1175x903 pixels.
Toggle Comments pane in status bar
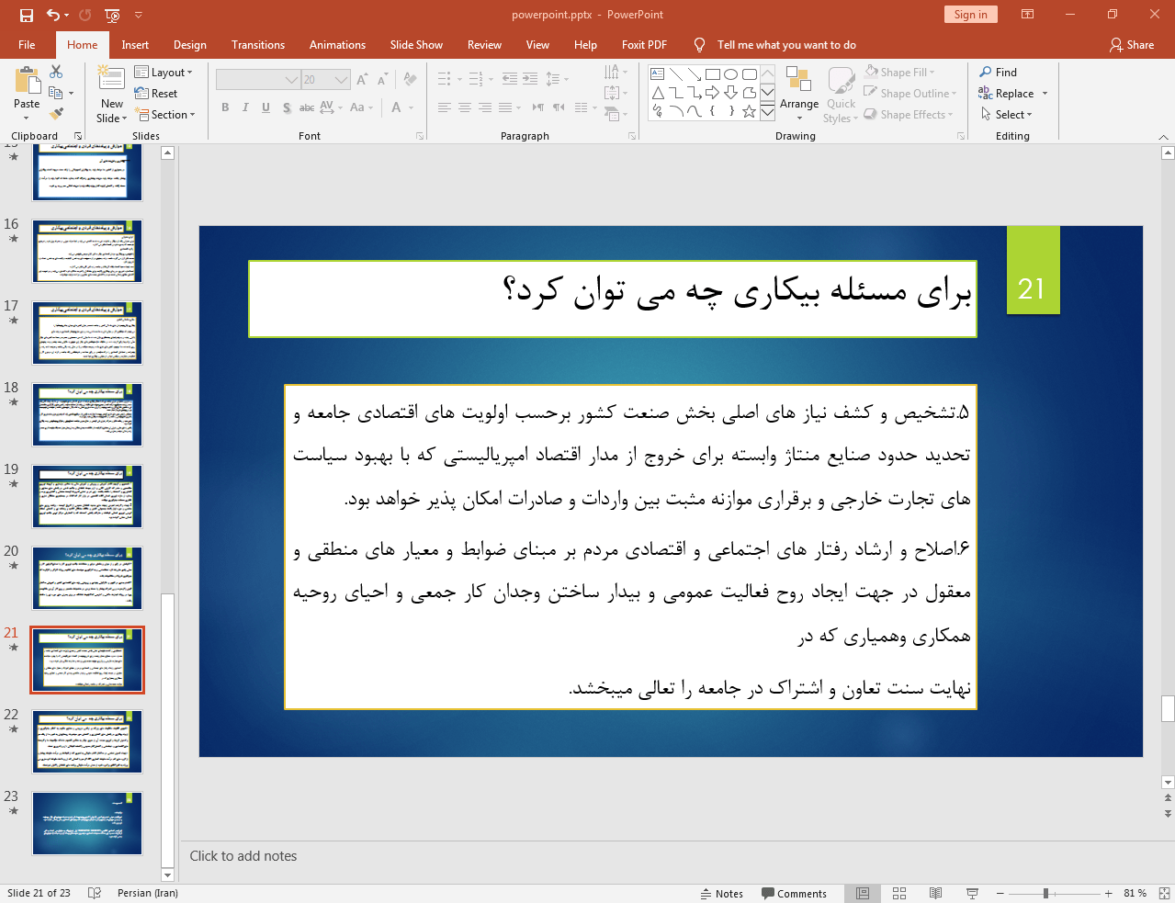click(794, 893)
